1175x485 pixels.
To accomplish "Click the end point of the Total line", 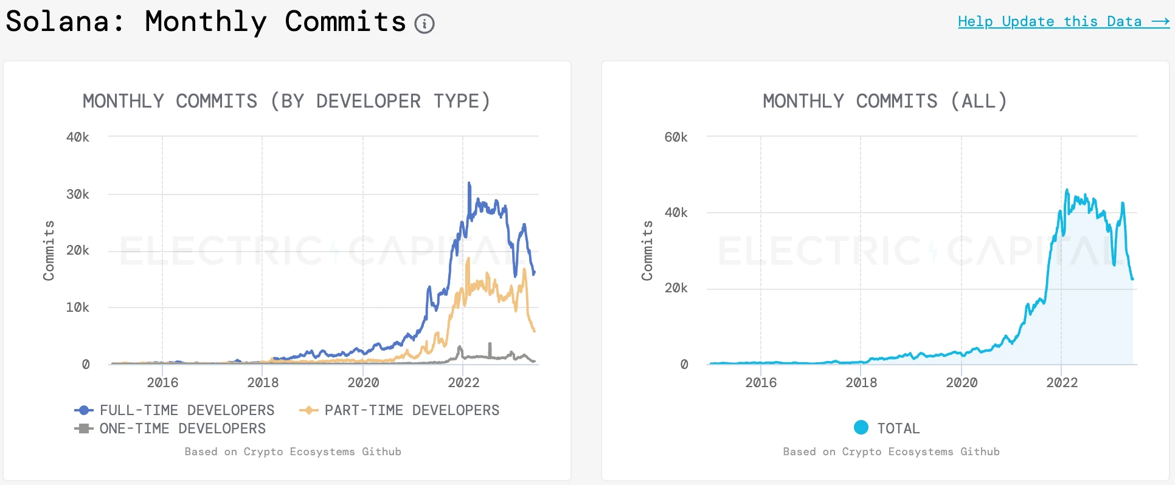I will 1132,279.
